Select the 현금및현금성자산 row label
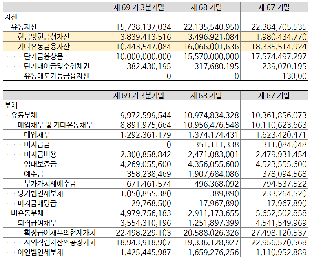The image size is (310, 260). tap(44, 37)
